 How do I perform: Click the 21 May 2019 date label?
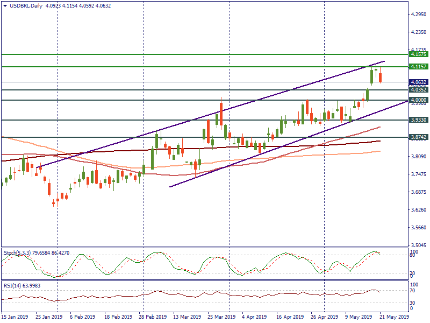pyautogui.click(x=395, y=318)
